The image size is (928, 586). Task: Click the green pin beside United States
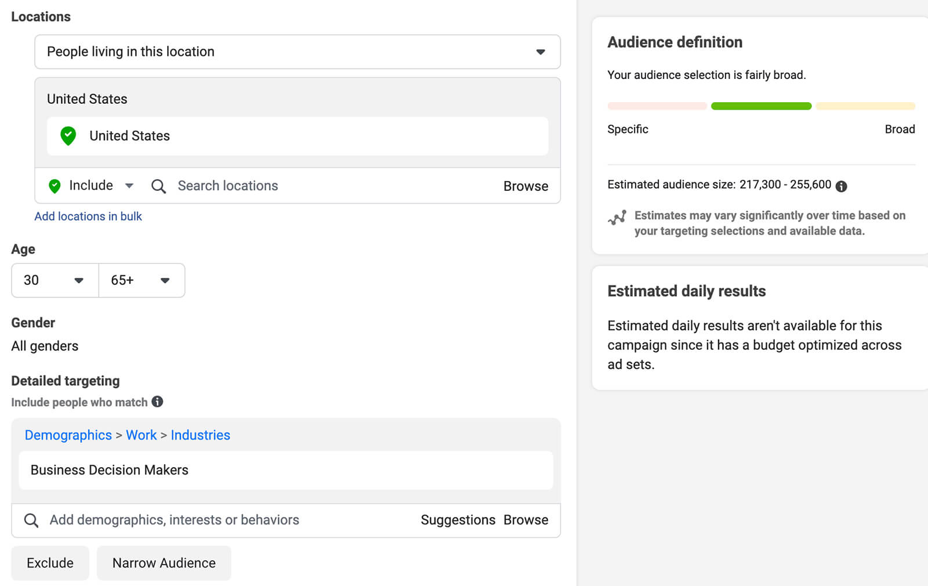68,136
